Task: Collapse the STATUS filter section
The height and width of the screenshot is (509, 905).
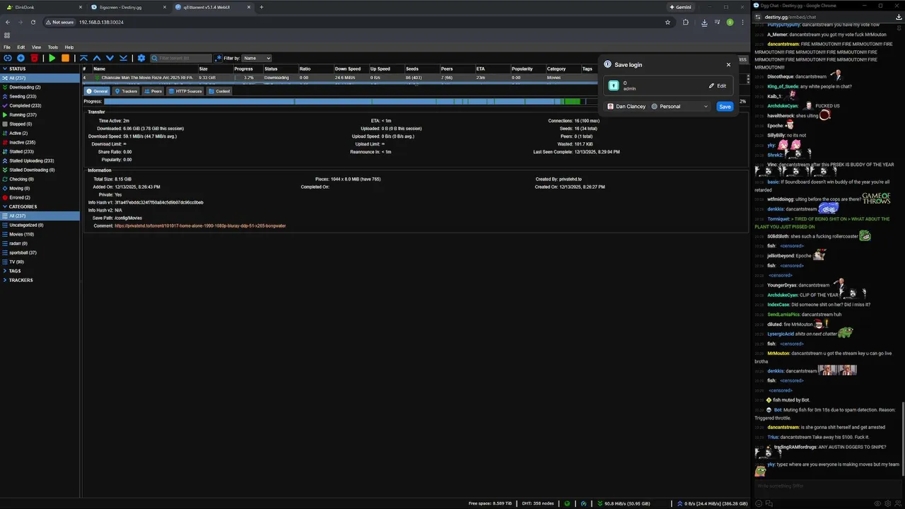Action: pyautogui.click(x=5, y=69)
